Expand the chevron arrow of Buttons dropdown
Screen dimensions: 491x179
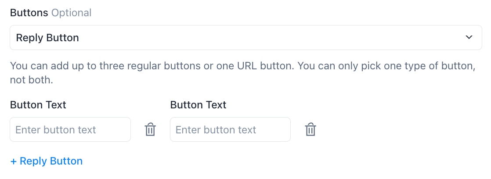[x=469, y=38]
